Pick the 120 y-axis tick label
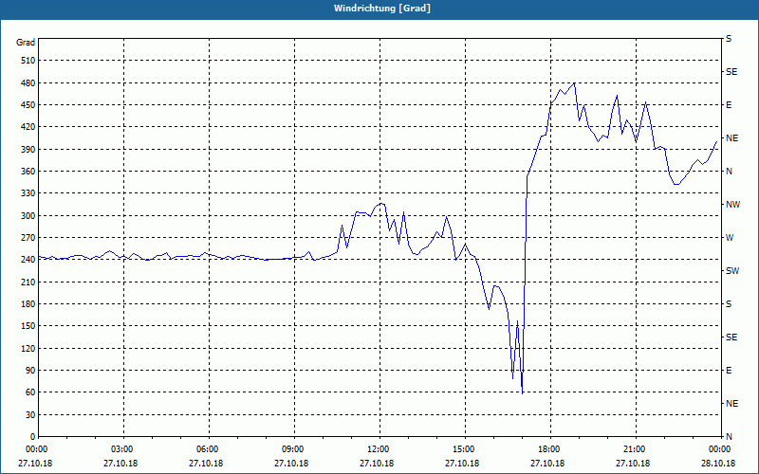 28,348
